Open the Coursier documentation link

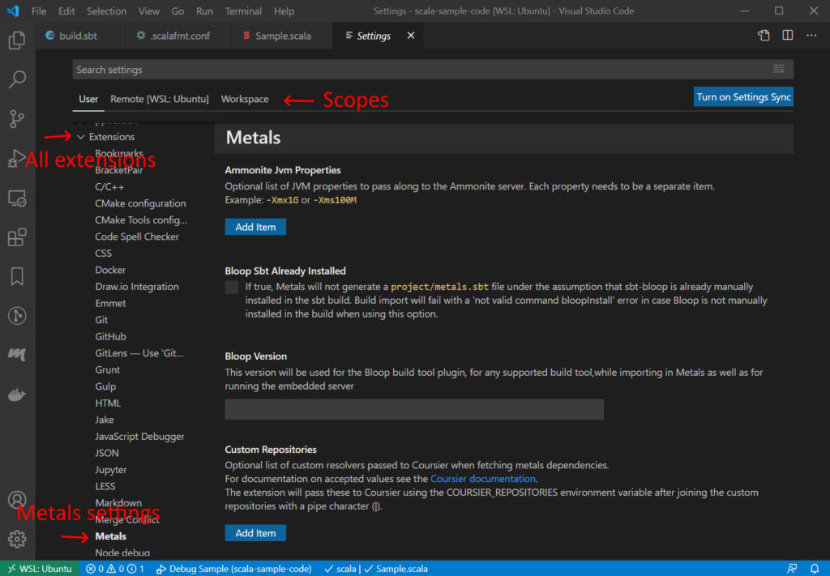[482, 479]
